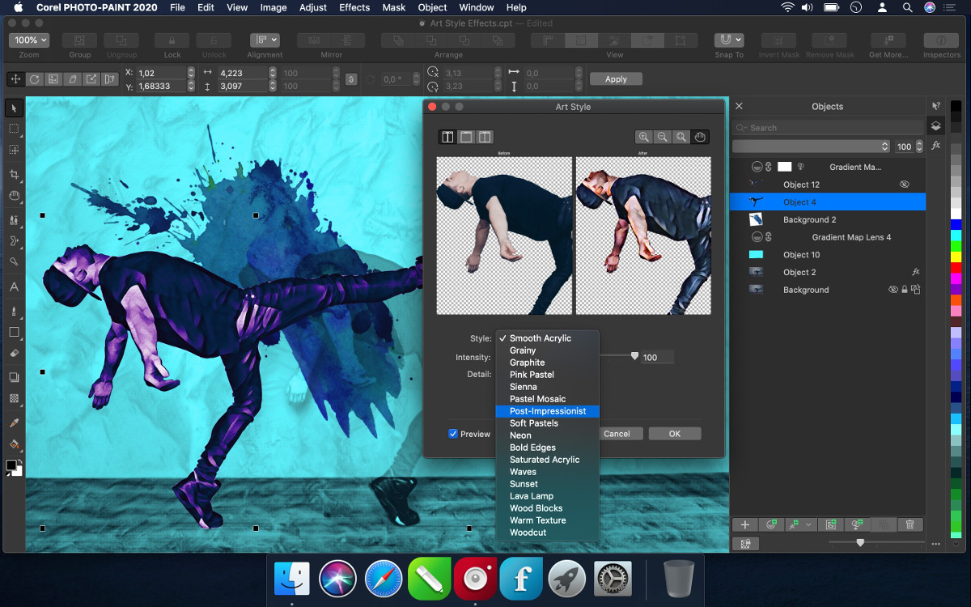Open the Alignment dropdown in the toolbar
The width and height of the screenshot is (971, 607).
pyautogui.click(x=265, y=40)
